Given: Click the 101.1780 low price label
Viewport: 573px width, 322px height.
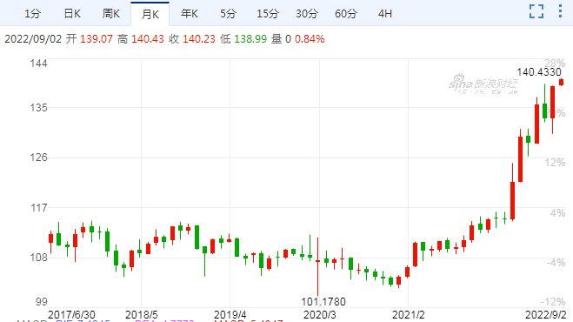Looking at the screenshot, I should click(323, 302).
